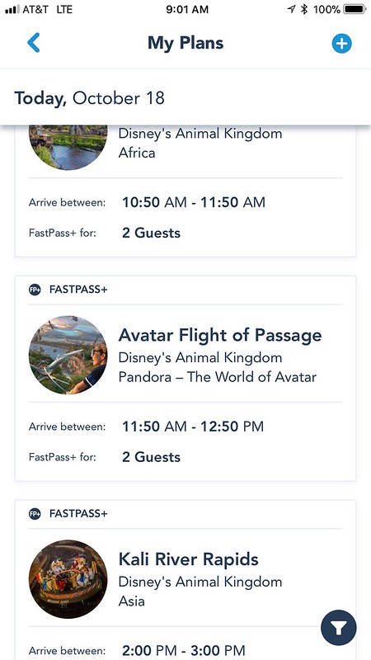The image size is (371, 660).
Task: Select the Kali River Rapids title
Action: pos(189,559)
